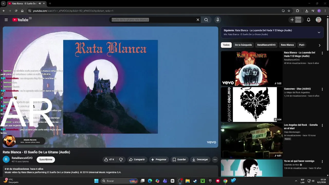
Task: Open the browser tab search dropdown
Action: click(x=3, y=4)
